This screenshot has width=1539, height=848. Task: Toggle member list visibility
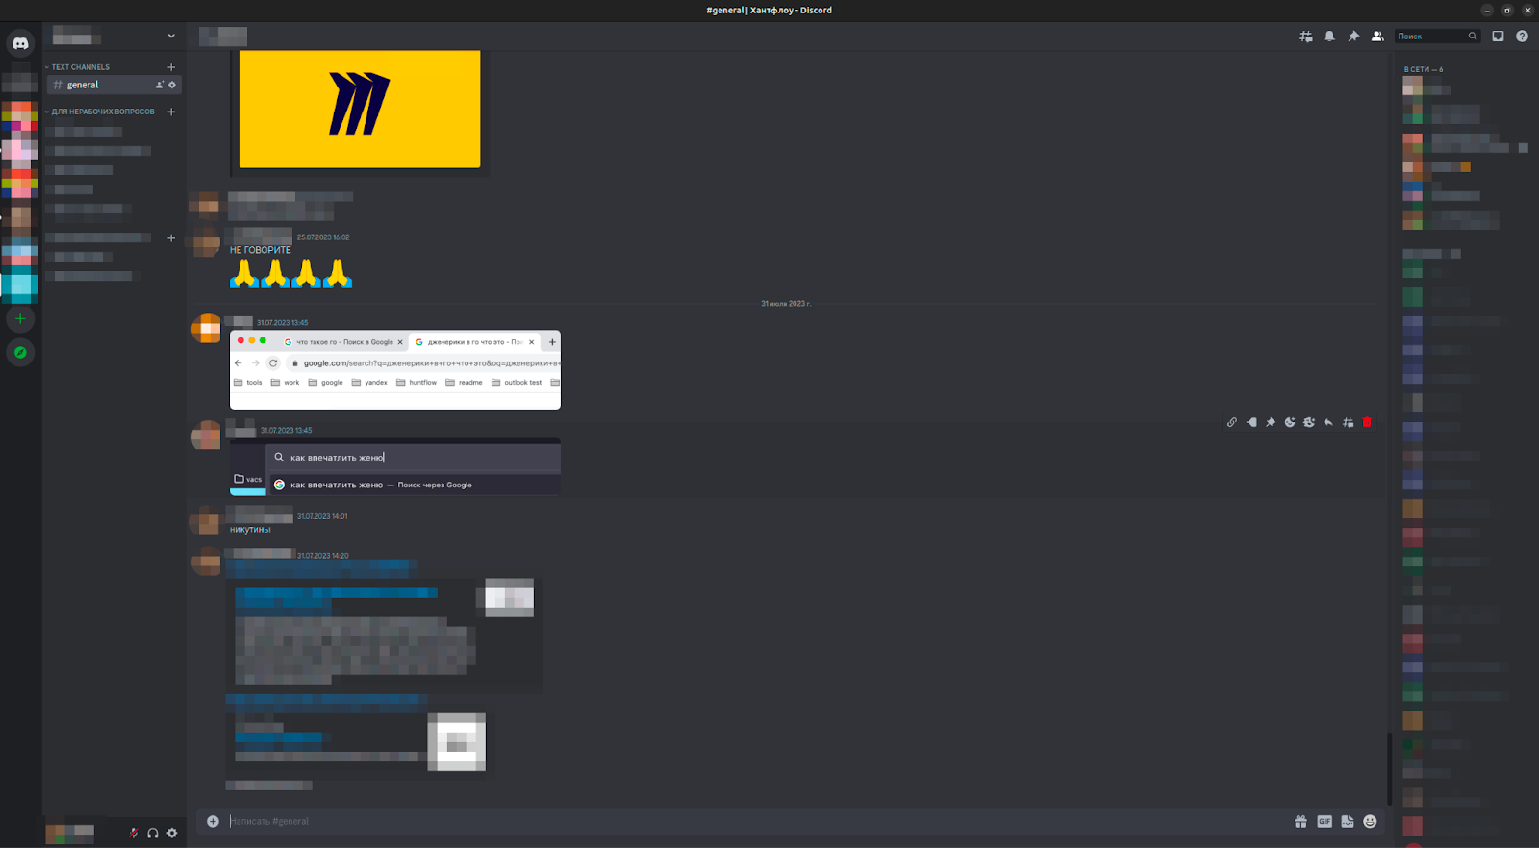[x=1377, y=37]
